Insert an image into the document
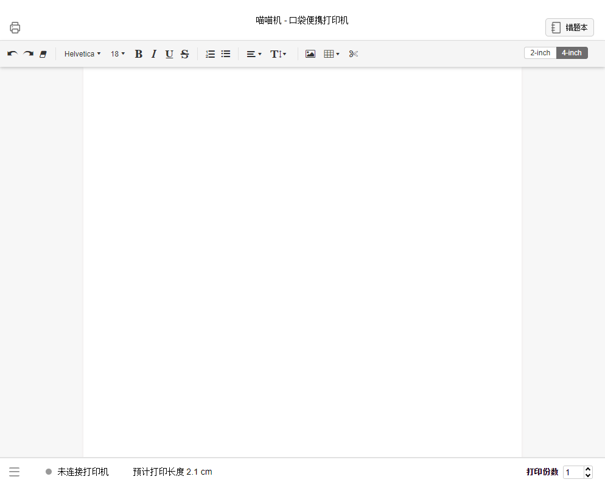 coord(310,54)
